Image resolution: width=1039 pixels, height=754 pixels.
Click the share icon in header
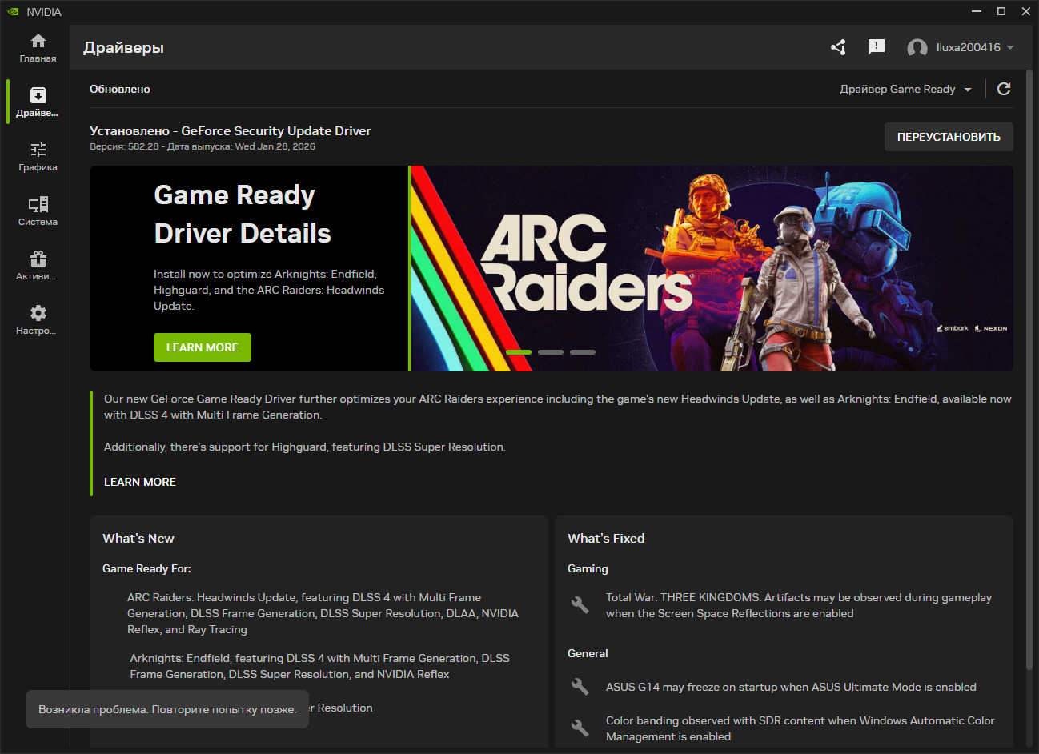coord(838,47)
